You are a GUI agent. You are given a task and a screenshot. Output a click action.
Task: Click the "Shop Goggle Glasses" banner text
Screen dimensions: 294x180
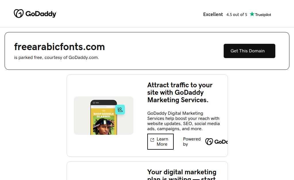(103, 115)
